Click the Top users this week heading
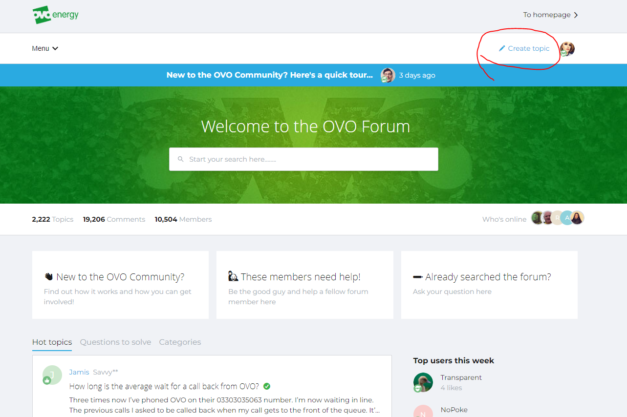Screen dimensions: 627x417 click(454, 360)
